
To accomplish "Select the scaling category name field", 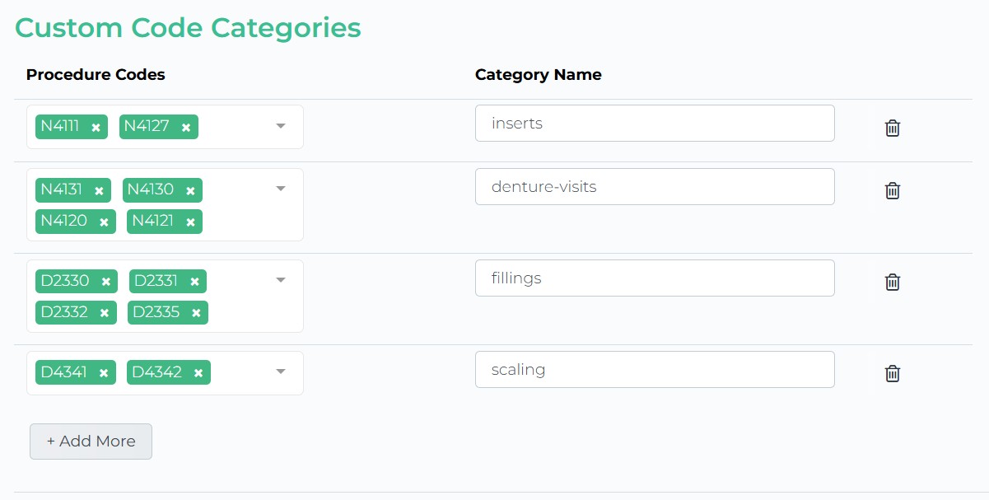I will pyautogui.click(x=655, y=369).
